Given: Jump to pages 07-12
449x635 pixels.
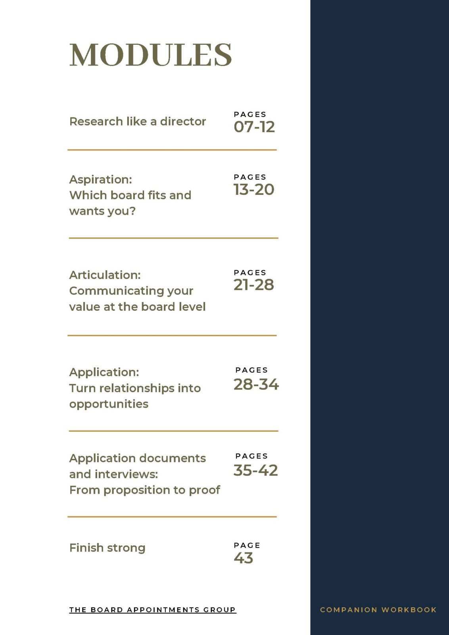Looking at the screenshot, I should click(254, 127).
